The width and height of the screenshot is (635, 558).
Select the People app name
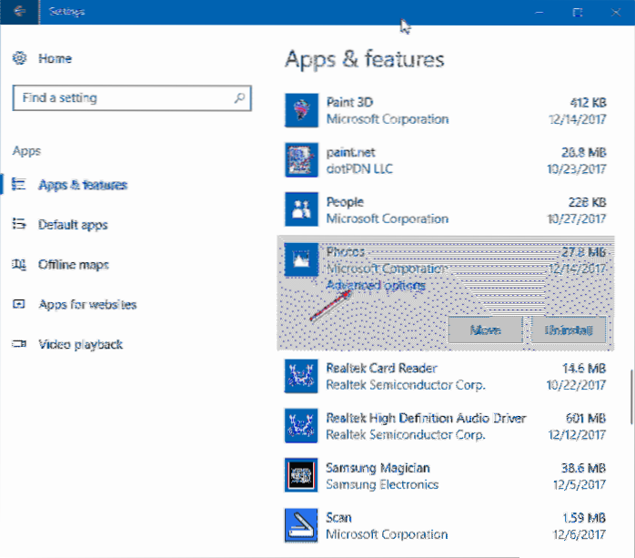tap(345, 202)
